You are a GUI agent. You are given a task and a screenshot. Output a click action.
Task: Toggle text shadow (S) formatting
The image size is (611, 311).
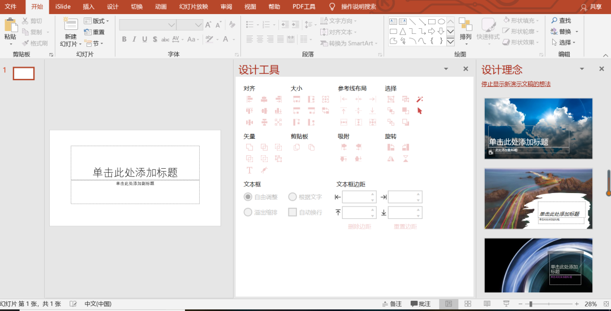point(154,40)
